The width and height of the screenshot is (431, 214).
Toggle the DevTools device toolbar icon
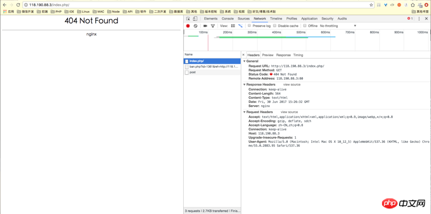[195, 19]
